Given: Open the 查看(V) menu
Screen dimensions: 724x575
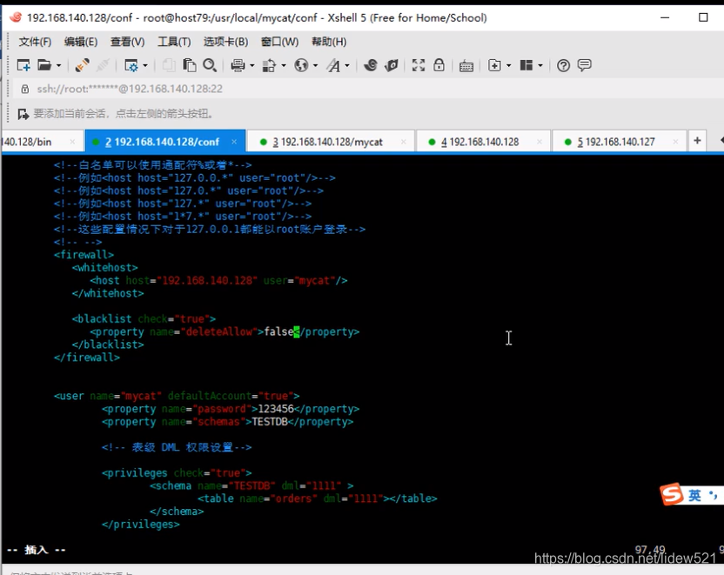Looking at the screenshot, I should click(x=127, y=42).
